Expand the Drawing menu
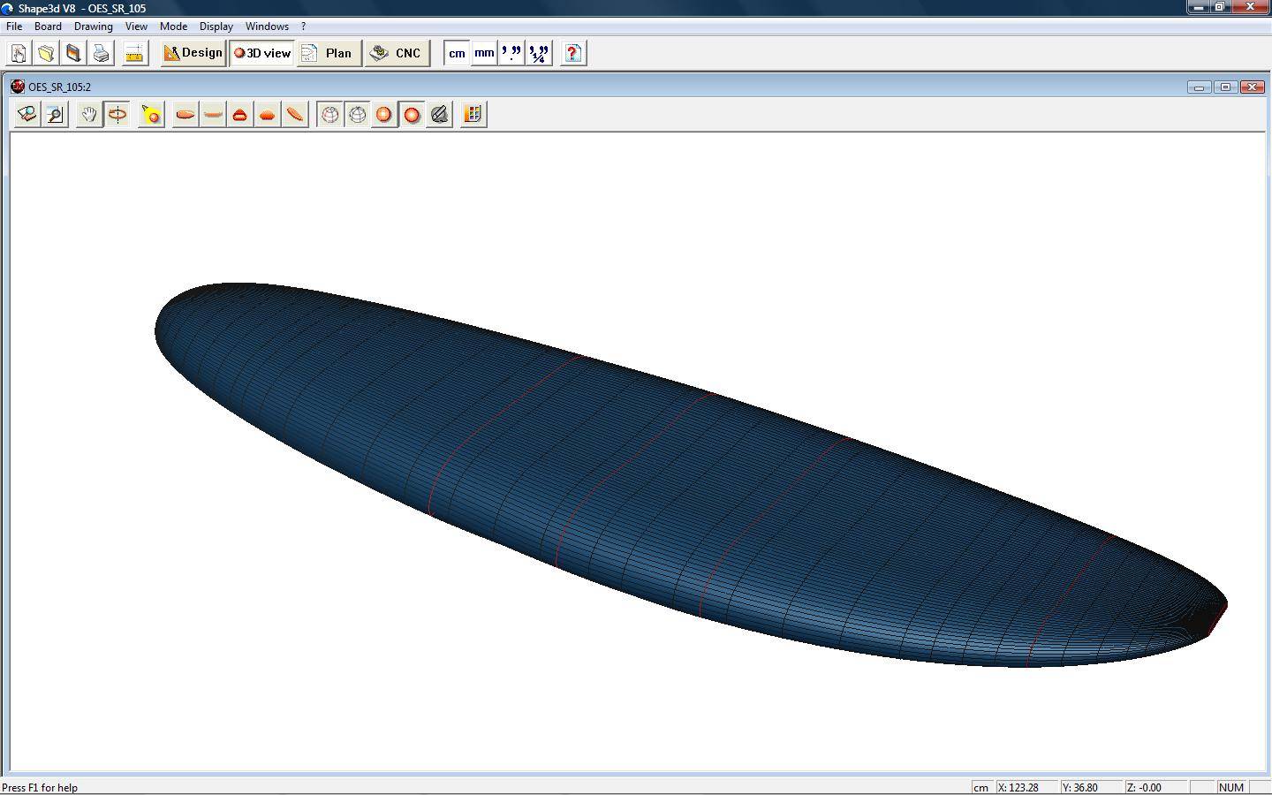The width and height of the screenshot is (1272, 795). (93, 26)
